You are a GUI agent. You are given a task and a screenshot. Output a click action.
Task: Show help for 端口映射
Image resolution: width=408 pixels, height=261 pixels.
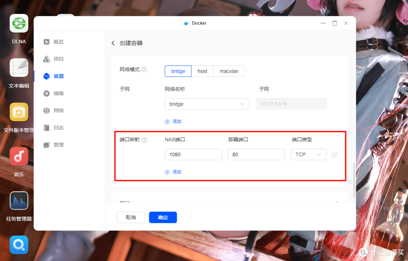coord(144,140)
